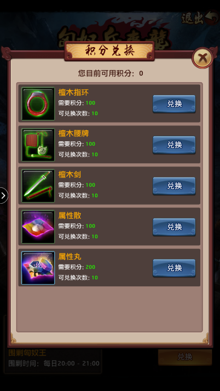Exchange points for 檀木指环

174,104
